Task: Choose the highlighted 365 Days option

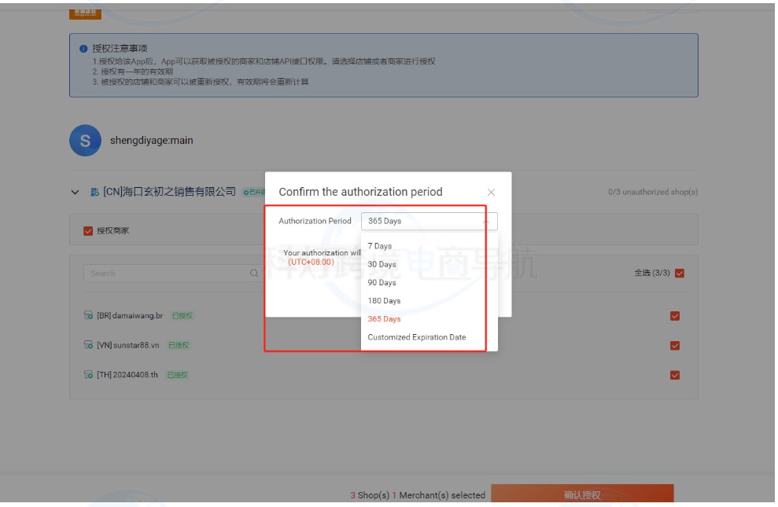Action: coord(384,319)
